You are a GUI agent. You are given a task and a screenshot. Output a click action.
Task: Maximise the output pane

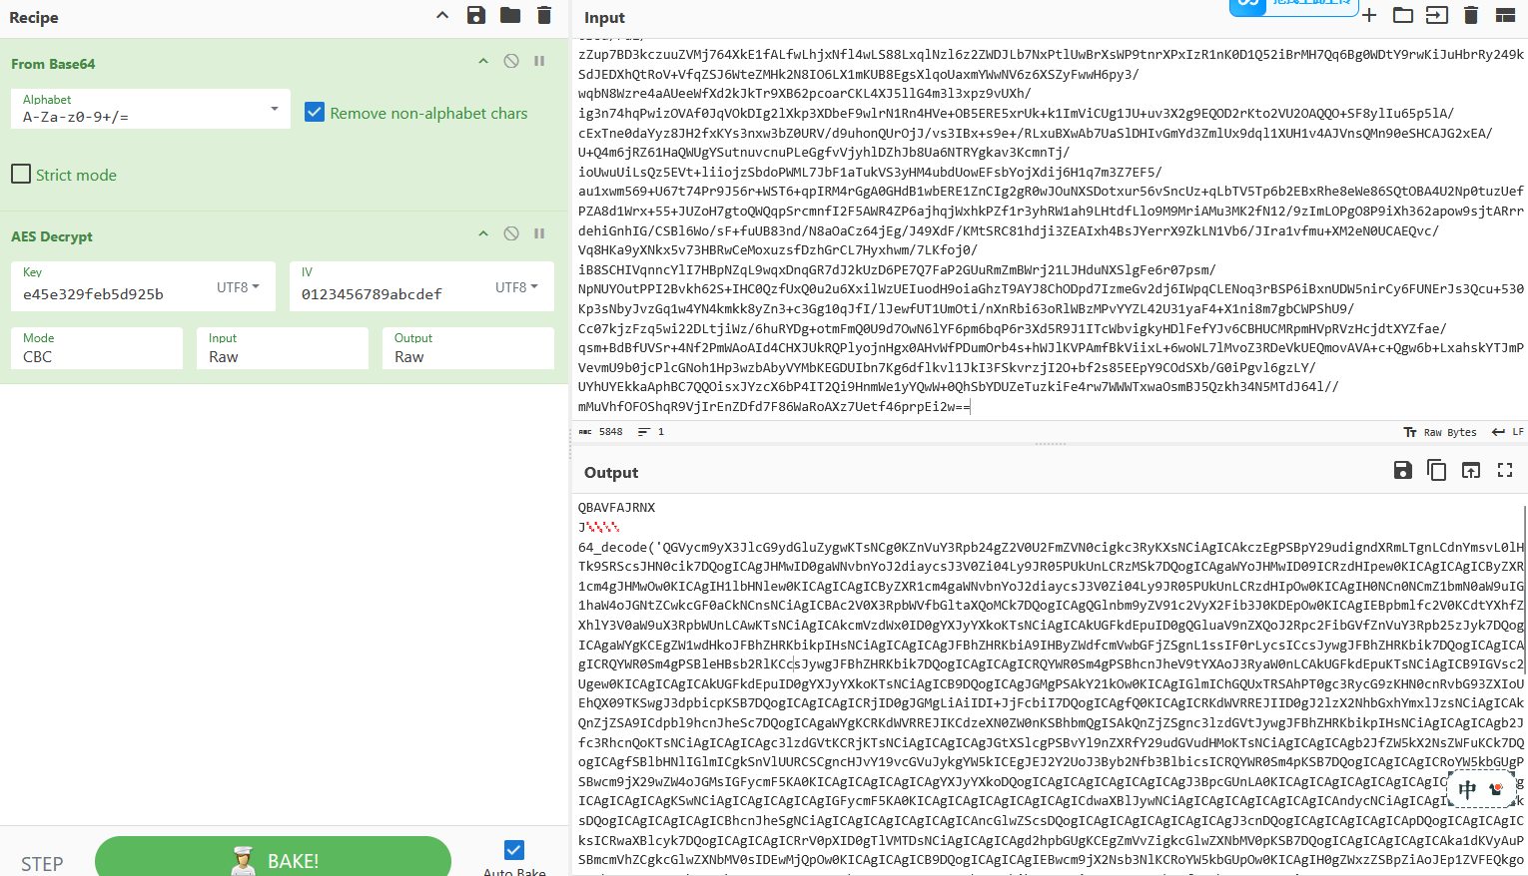click(1505, 470)
